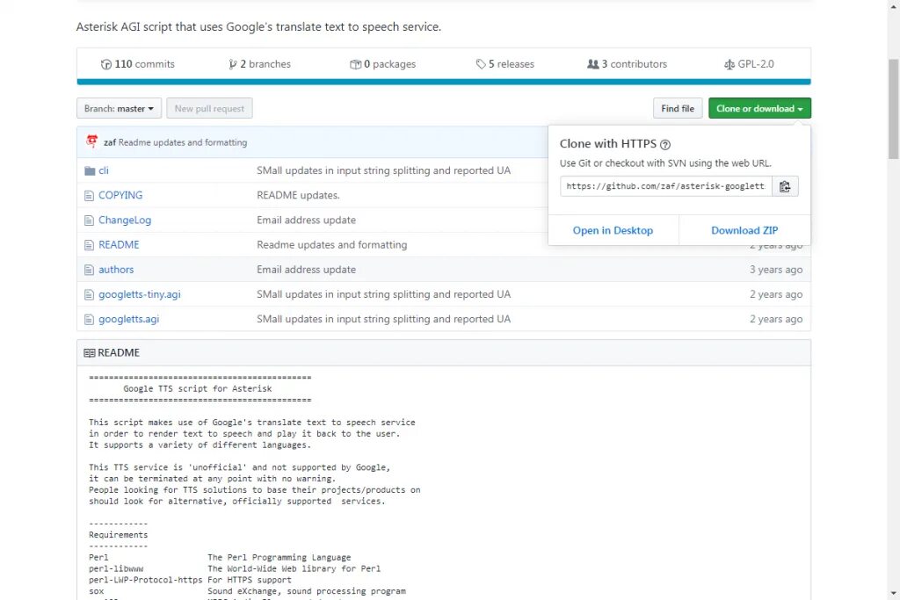Click '2 years ago' in googletts.agi row
900x600 pixels.
776,320
